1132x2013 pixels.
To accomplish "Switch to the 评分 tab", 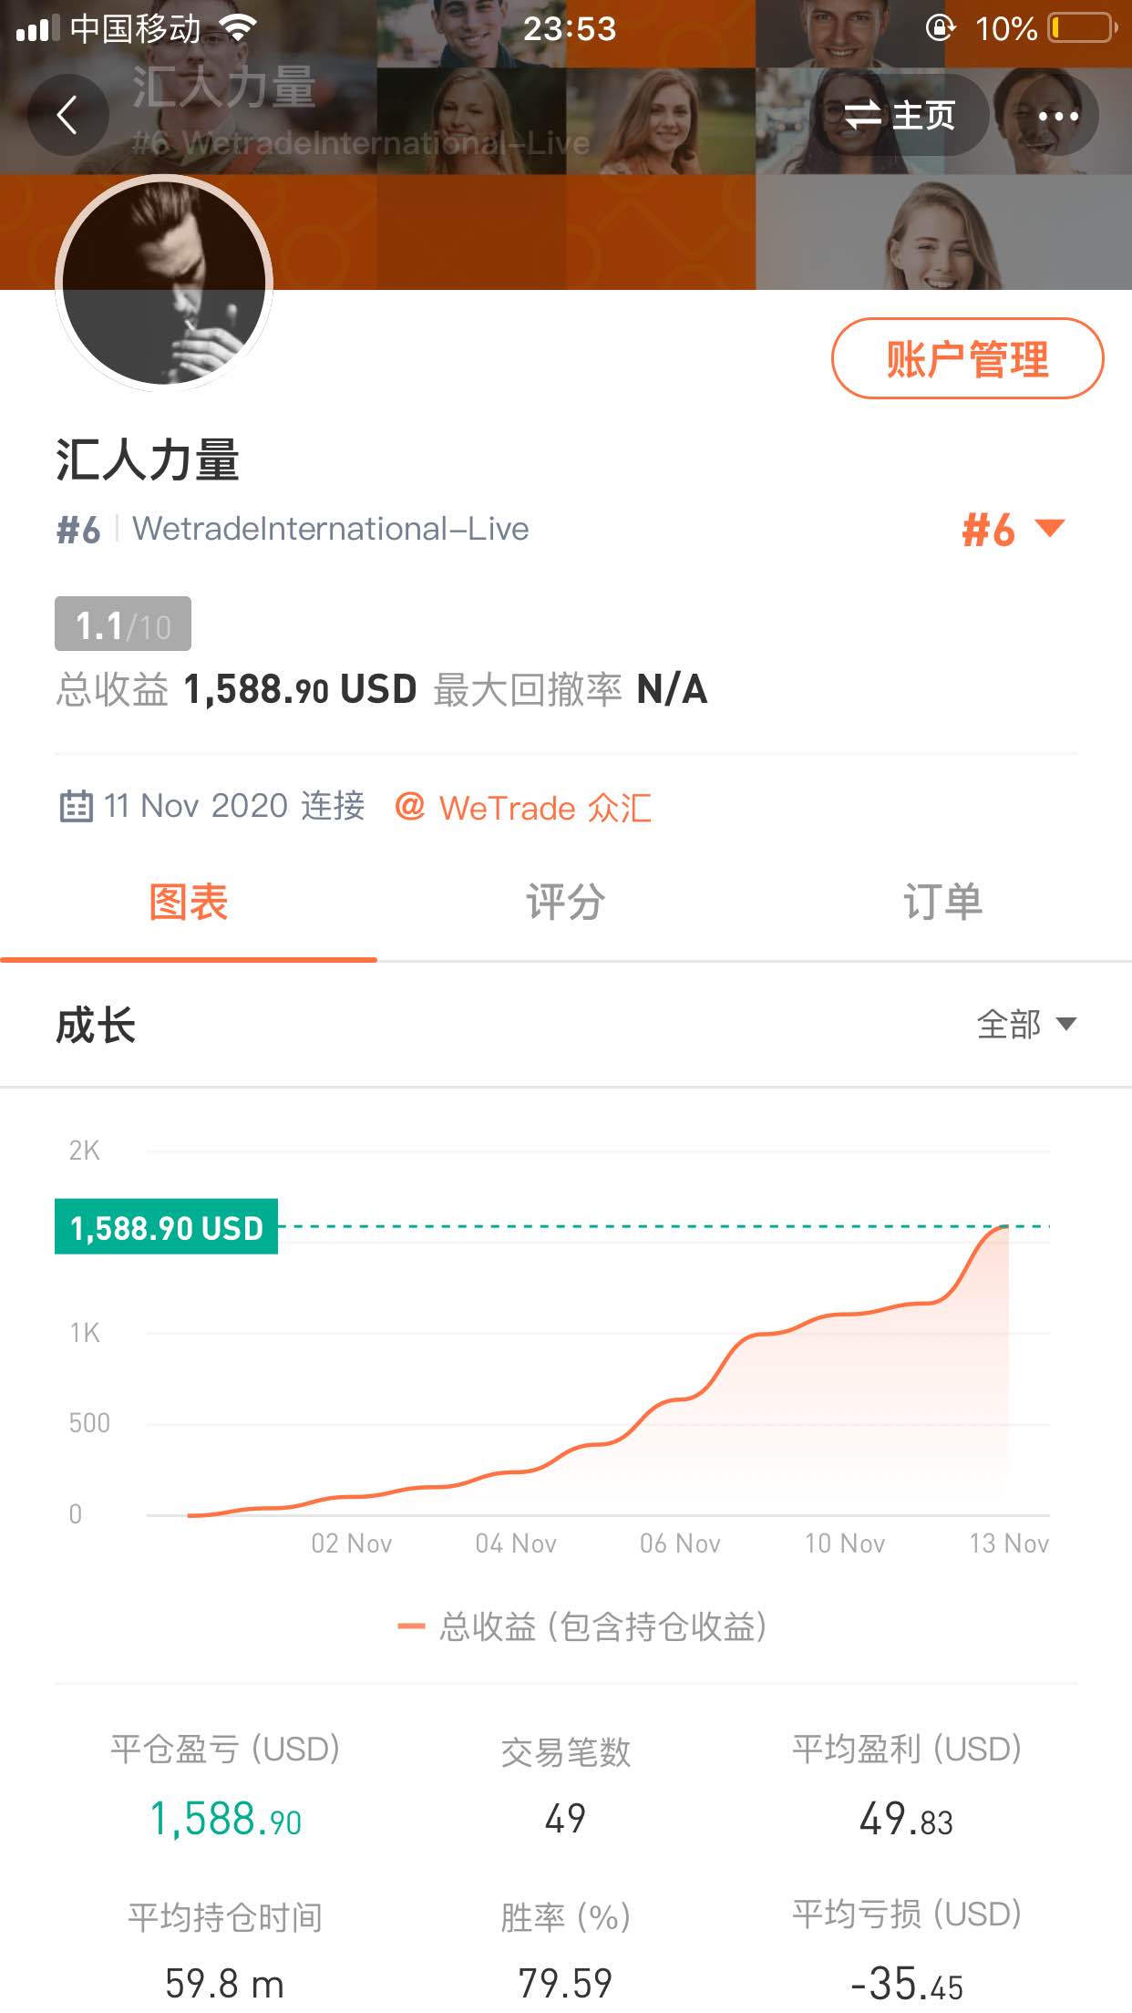I will click(x=565, y=903).
